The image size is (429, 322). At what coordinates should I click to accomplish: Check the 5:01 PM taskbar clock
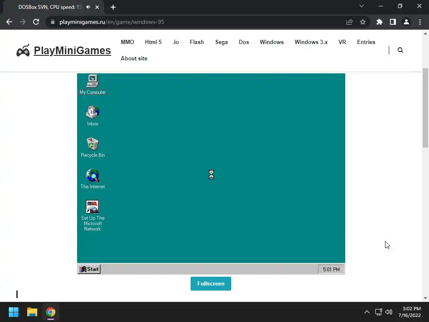click(x=331, y=270)
